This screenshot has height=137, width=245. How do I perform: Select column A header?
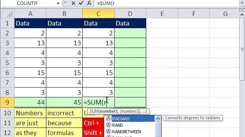30,14
